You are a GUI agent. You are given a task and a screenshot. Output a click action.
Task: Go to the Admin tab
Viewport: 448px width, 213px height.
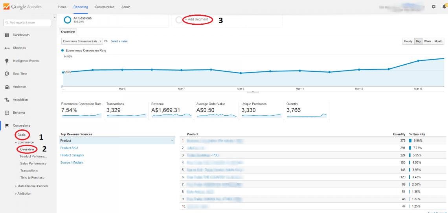point(126,7)
